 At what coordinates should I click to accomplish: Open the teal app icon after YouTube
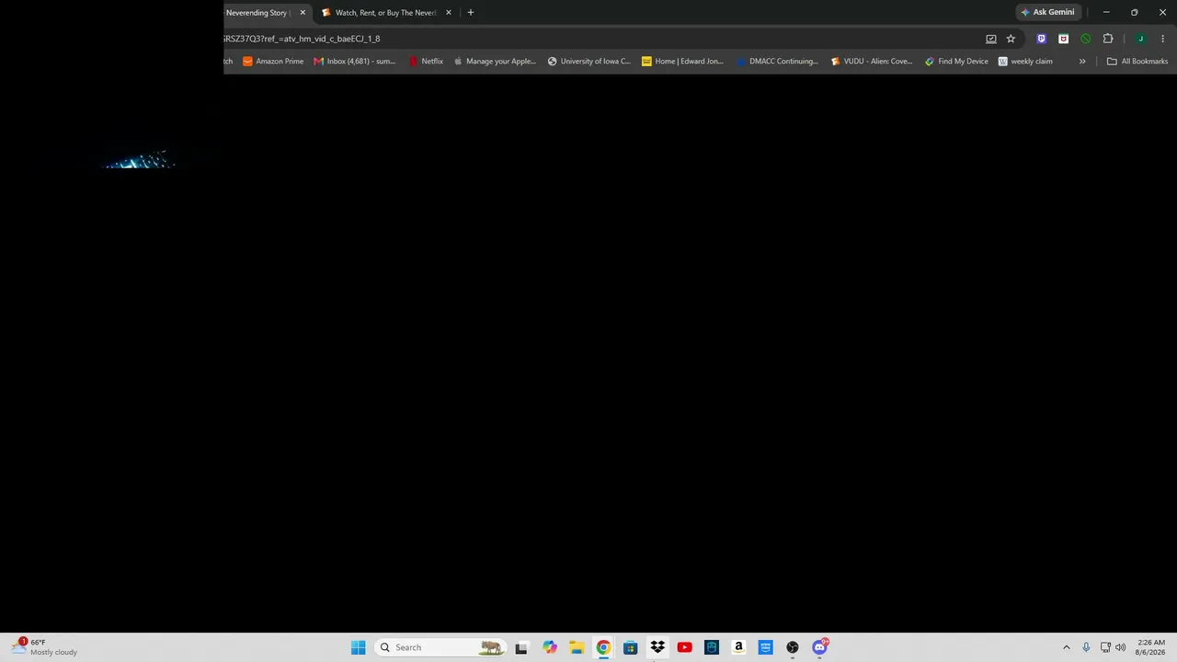pyautogui.click(x=711, y=647)
